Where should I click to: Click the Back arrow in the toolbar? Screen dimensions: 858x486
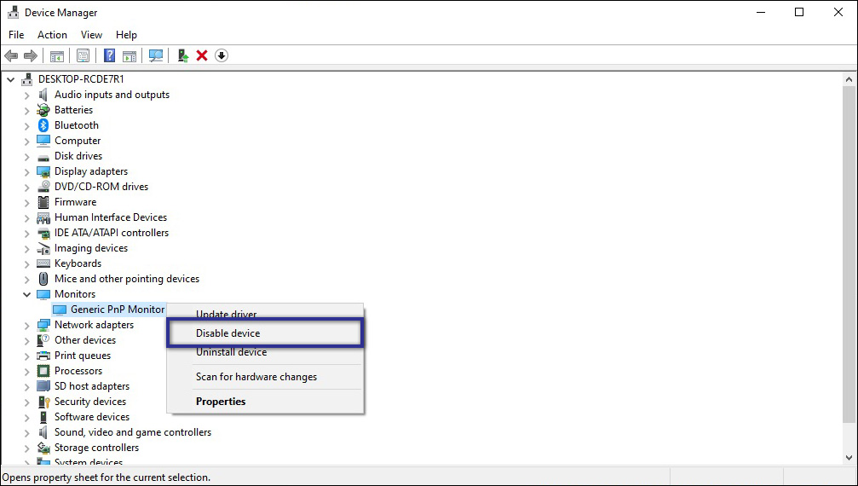point(11,55)
